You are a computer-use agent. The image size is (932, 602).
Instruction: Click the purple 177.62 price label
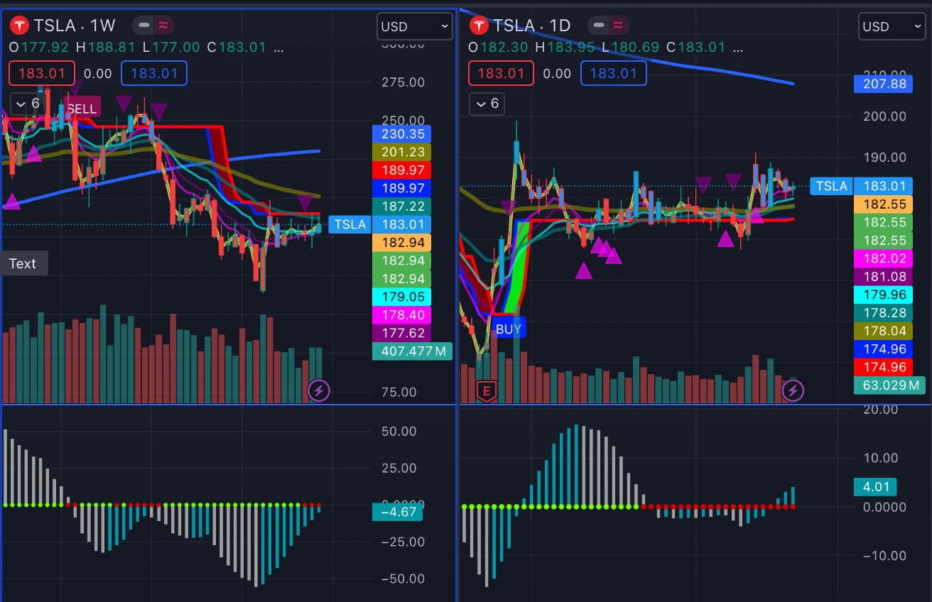point(401,333)
